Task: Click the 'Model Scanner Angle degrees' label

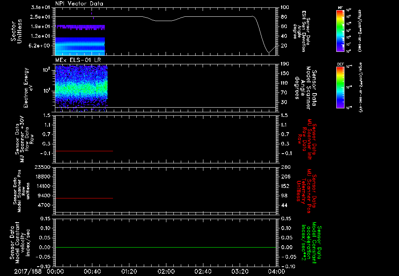Action: click(306, 88)
